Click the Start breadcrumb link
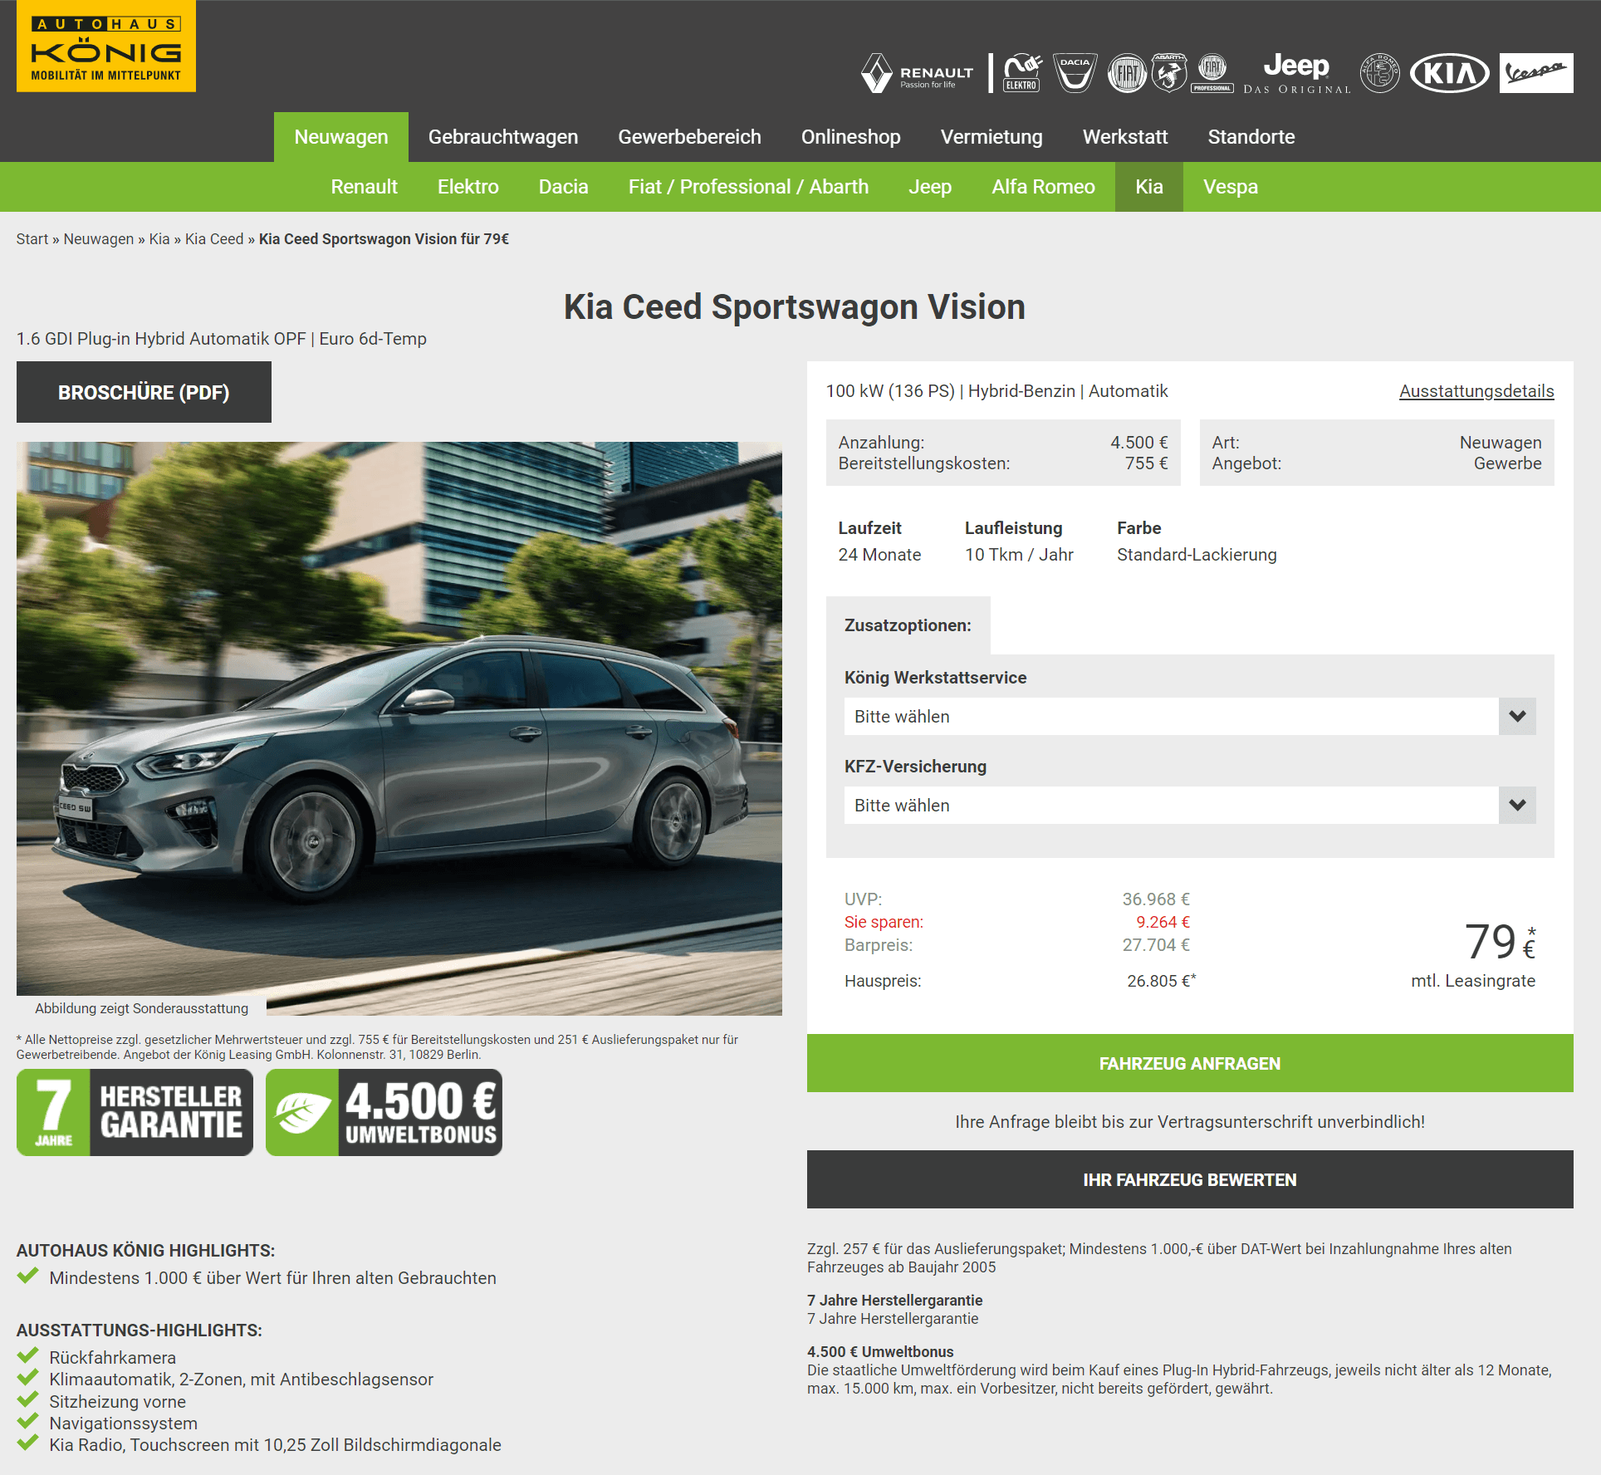The image size is (1601, 1475). [x=32, y=239]
